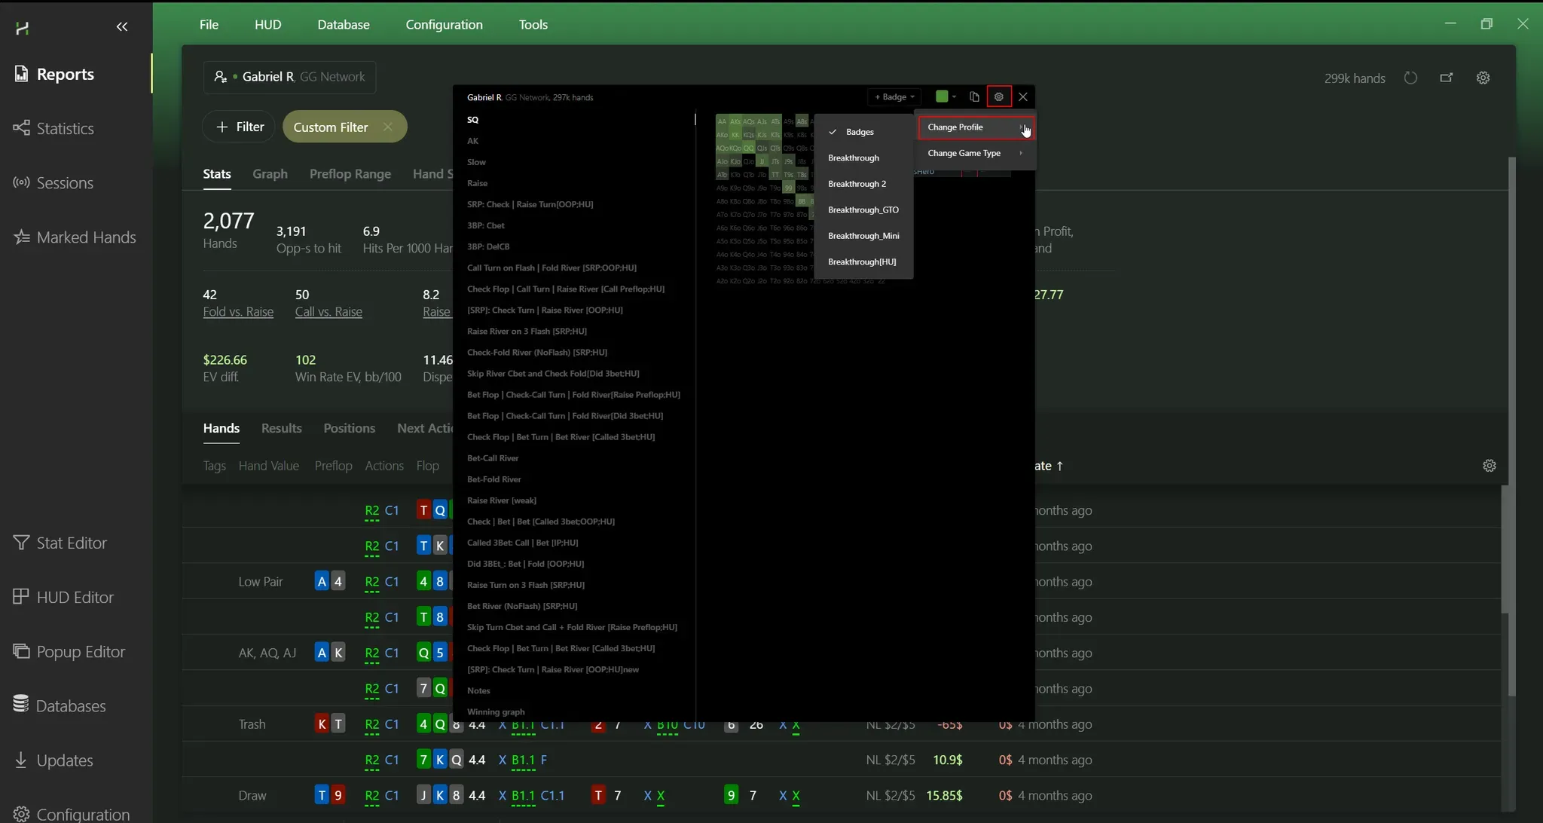This screenshot has height=823, width=1543.
Task: Go to the Databases section
Action: tap(71, 705)
